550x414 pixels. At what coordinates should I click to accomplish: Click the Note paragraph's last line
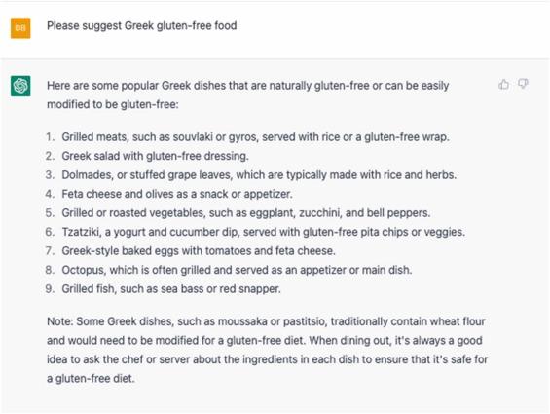tap(91, 379)
